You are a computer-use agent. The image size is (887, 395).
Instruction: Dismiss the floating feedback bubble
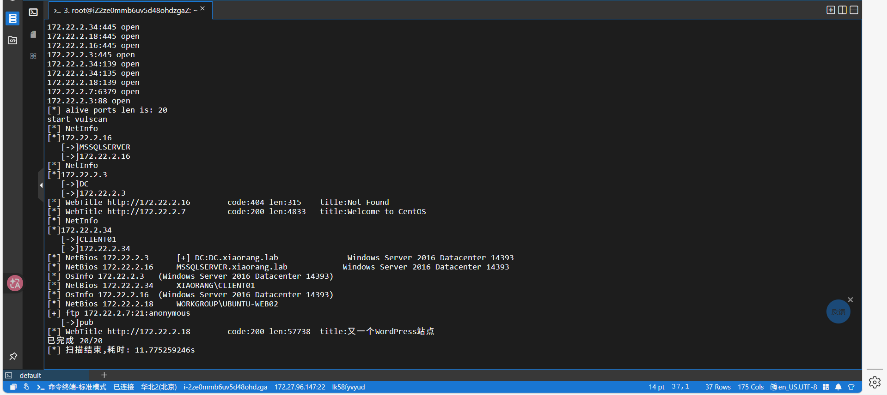[850, 300]
